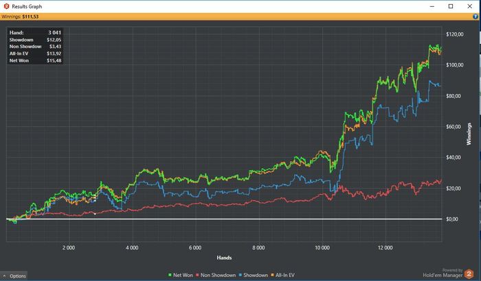Image resolution: width=481 pixels, height=281 pixels.
Task: Toggle Net Won legend green swatch
Action: click(x=170, y=276)
